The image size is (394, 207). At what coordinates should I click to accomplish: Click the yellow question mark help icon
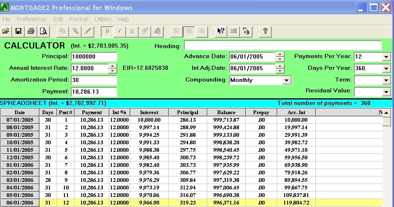(x=265, y=31)
